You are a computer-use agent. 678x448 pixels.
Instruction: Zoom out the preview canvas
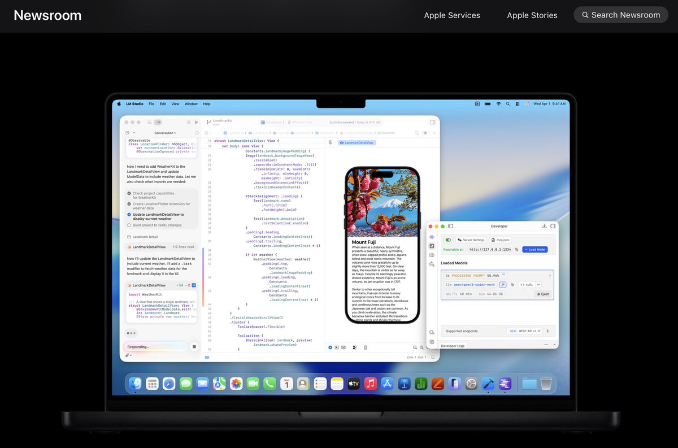[x=415, y=347]
